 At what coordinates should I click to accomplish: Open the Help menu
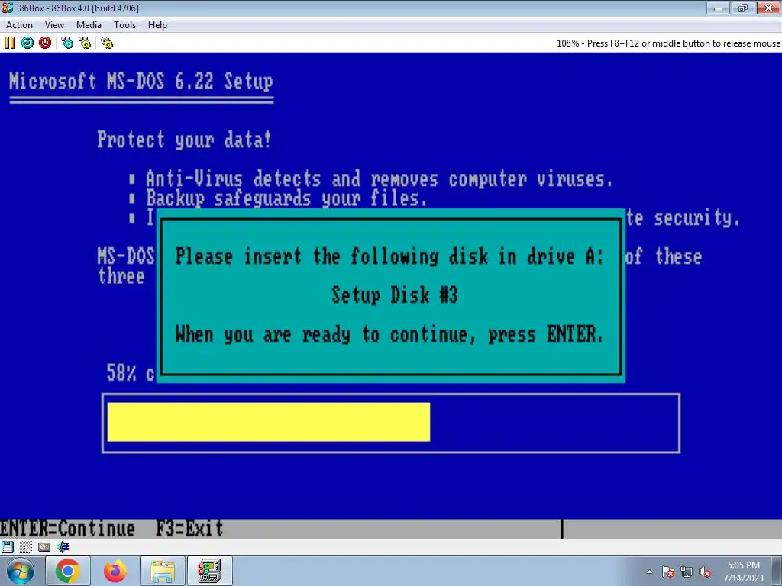pos(157,25)
